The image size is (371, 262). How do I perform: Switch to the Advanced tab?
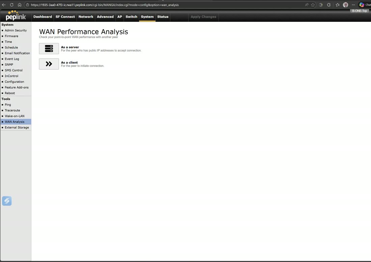coord(105,17)
